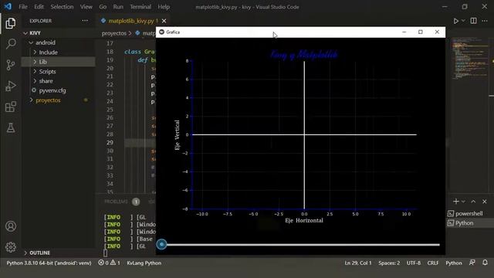Change end of line via CRLF
The image size is (494, 278).
click(433, 263)
